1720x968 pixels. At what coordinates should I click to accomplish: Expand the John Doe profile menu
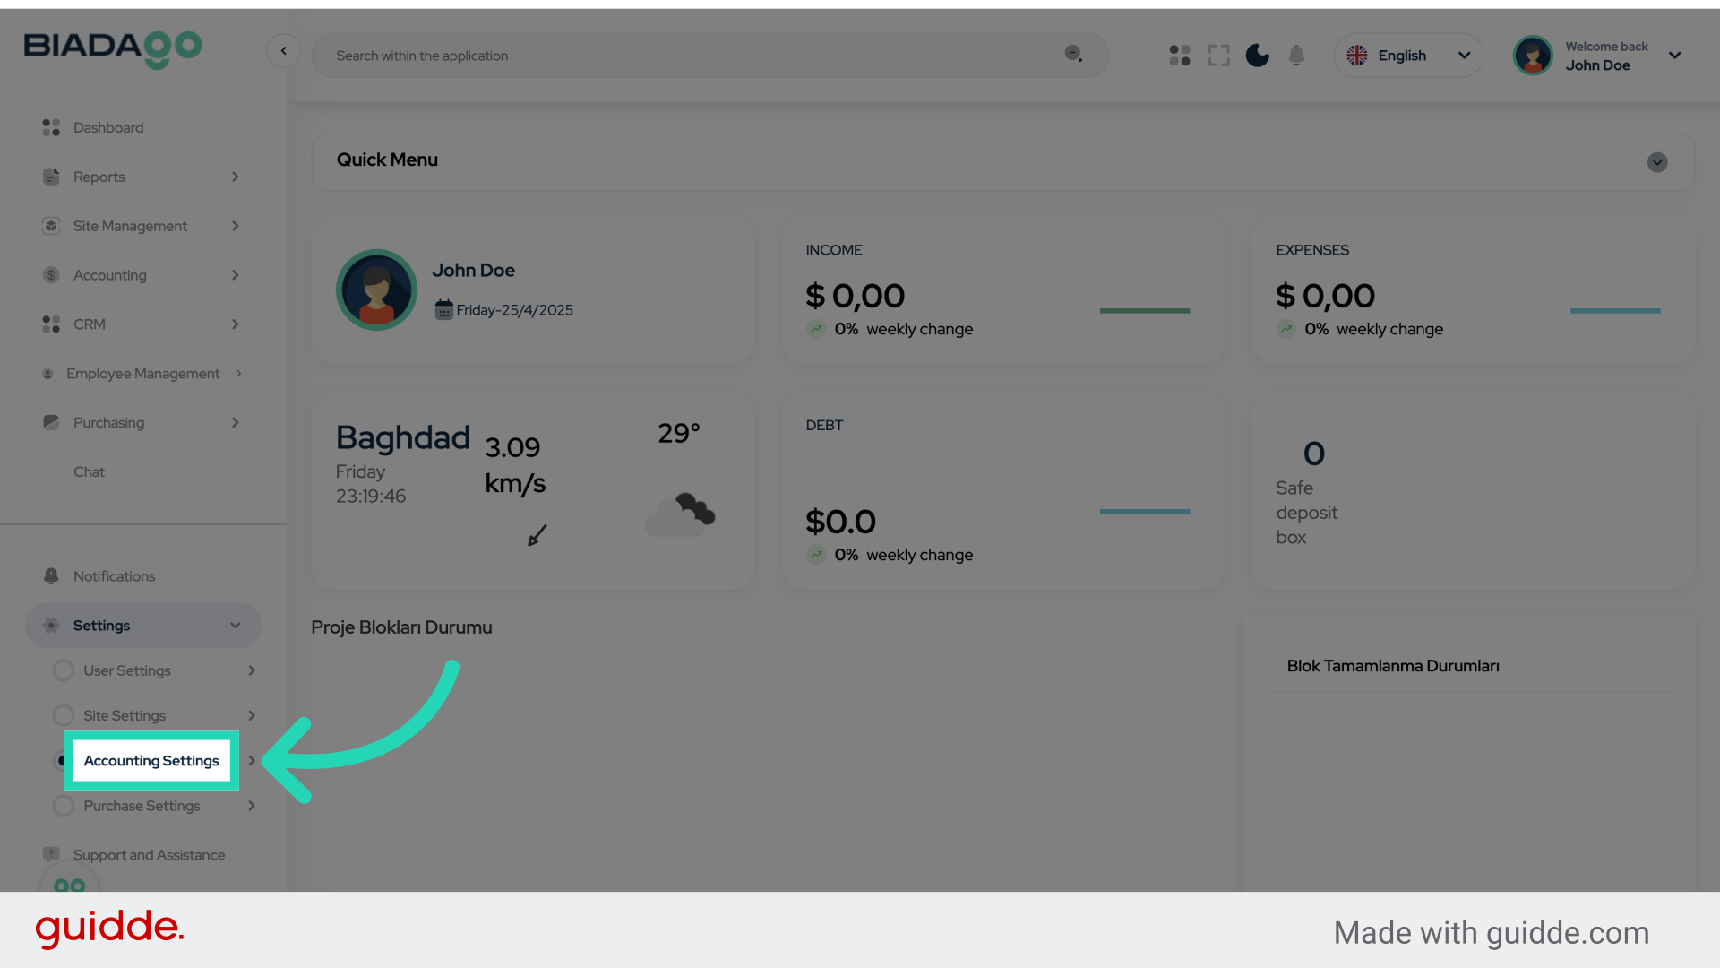coord(1674,55)
